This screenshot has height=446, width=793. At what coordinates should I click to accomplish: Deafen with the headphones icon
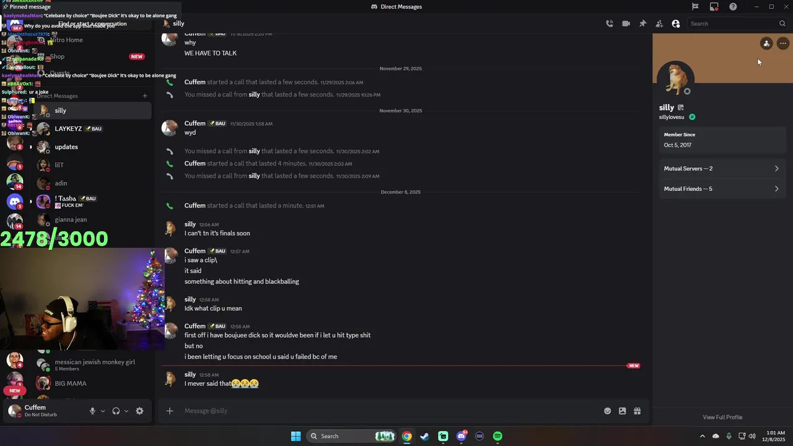(116, 411)
